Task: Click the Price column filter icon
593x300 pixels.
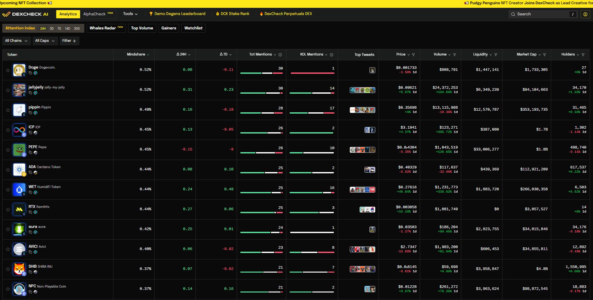Action: coord(413,55)
